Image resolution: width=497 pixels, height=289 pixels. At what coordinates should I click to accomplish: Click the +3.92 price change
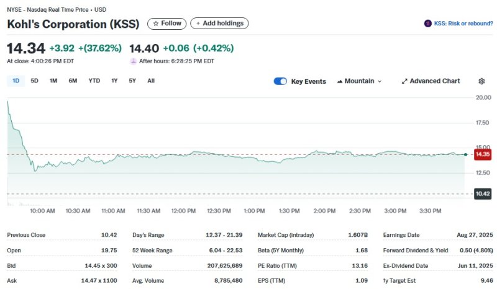pos(62,48)
